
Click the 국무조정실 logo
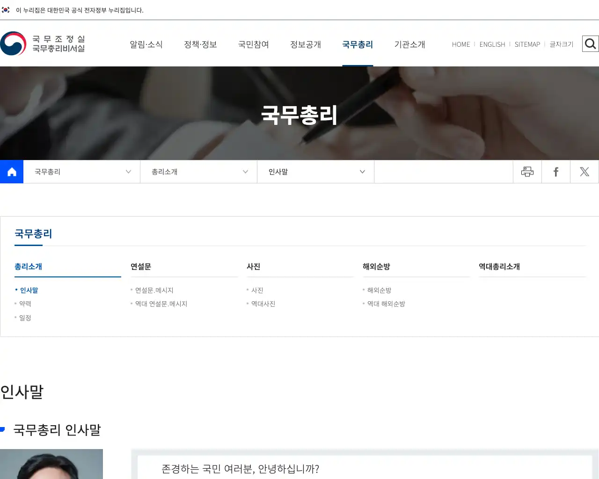[43, 44]
